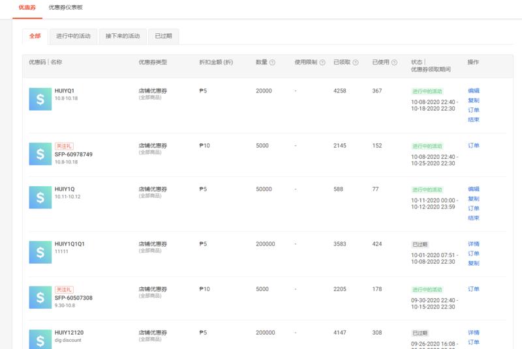Click the HUIYQ1 voucher dollar icon
Screen dimensions: 522x349
click(40, 98)
